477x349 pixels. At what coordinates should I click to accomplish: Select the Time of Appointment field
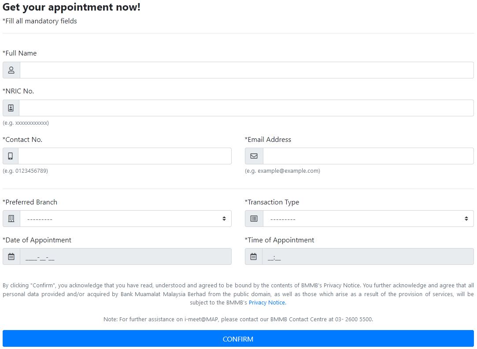pos(368,256)
